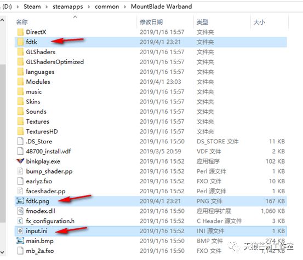The image size is (303, 260).
Task: Select the file name earlyz.fxo
Action: coord(39,181)
